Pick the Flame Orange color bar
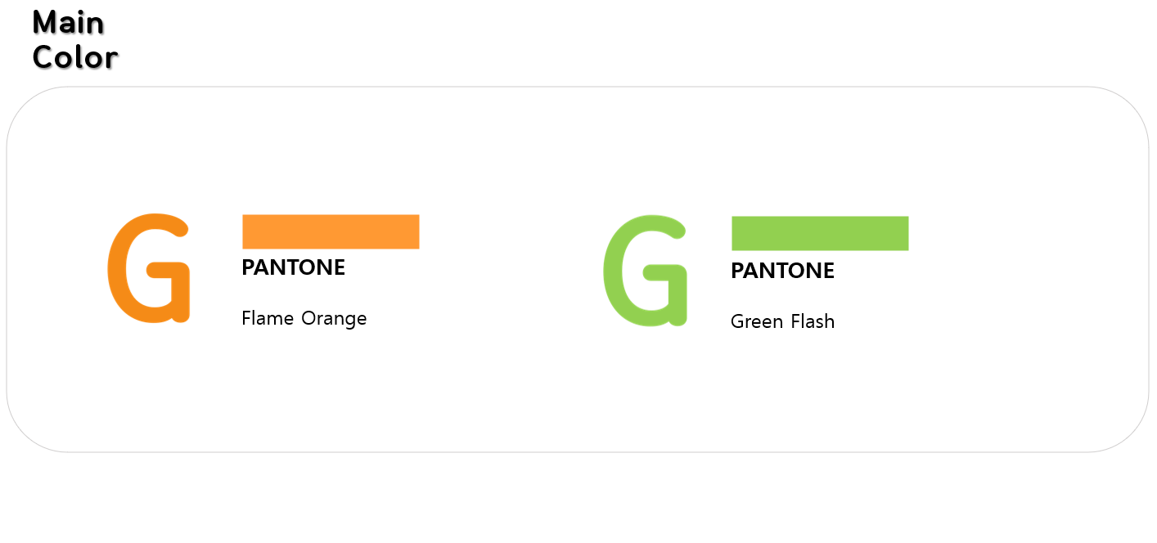 click(331, 231)
